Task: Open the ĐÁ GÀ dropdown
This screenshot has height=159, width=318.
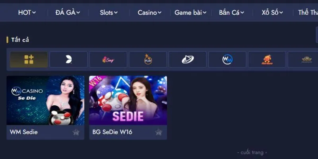Action: [x=68, y=13]
